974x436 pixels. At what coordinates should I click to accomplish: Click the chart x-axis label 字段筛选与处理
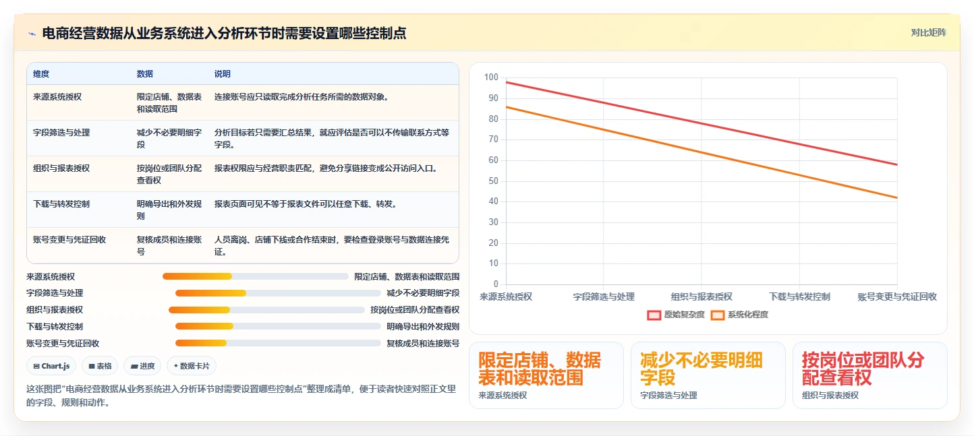[x=604, y=297]
